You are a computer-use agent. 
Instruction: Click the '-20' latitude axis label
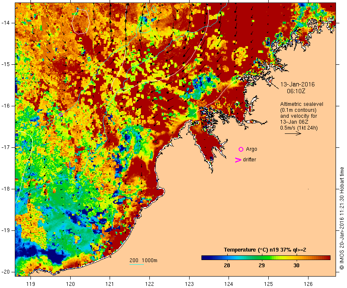[x=6, y=272]
